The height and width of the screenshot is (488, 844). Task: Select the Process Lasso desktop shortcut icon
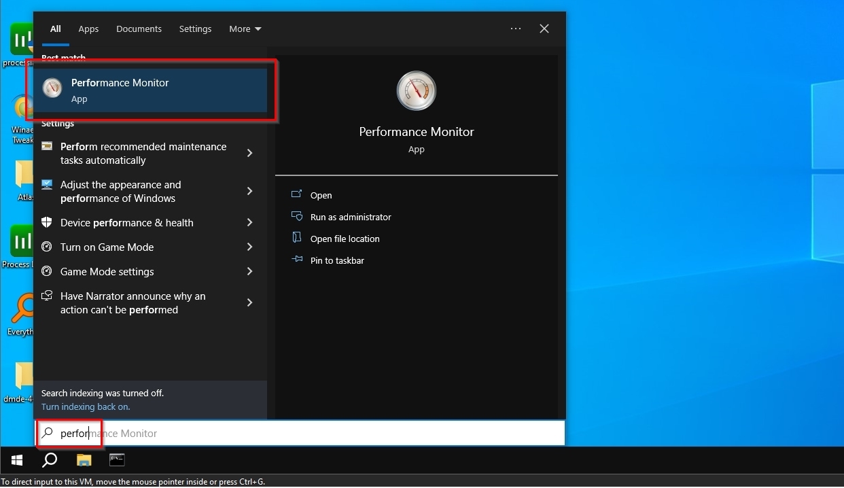pyautogui.click(x=22, y=241)
